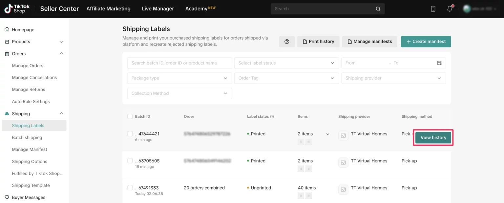Open the Select label status dropdown

tap(286, 63)
